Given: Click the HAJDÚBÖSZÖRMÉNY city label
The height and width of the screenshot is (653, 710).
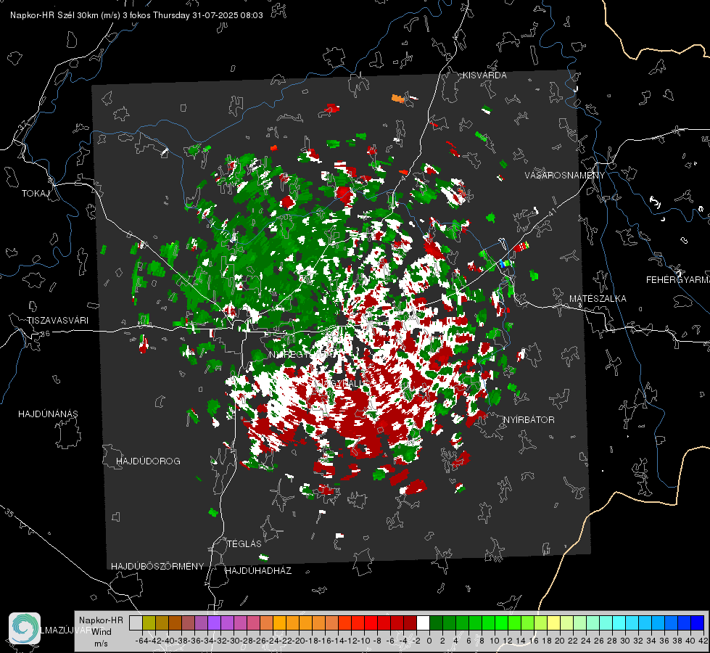Looking at the screenshot, I should click(x=157, y=566).
